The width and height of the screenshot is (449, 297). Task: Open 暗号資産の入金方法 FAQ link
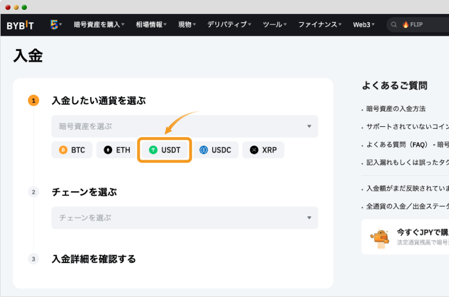pyautogui.click(x=396, y=109)
